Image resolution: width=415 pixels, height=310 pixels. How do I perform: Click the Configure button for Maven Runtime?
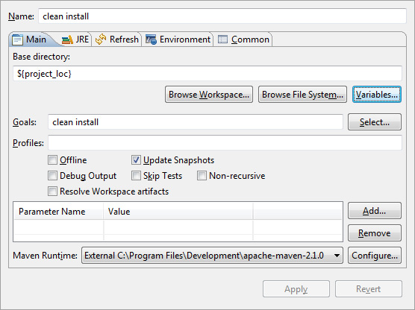[x=375, y=256]
